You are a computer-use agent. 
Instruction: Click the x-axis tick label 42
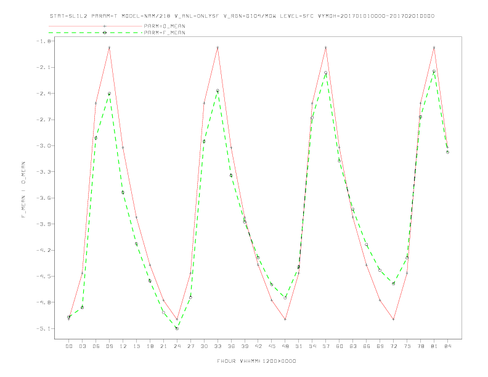click(x=258, y=346)
